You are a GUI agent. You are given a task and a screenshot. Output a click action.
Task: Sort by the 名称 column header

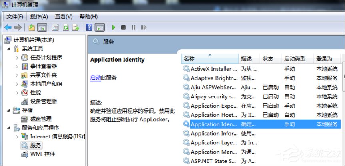point(210,59)
